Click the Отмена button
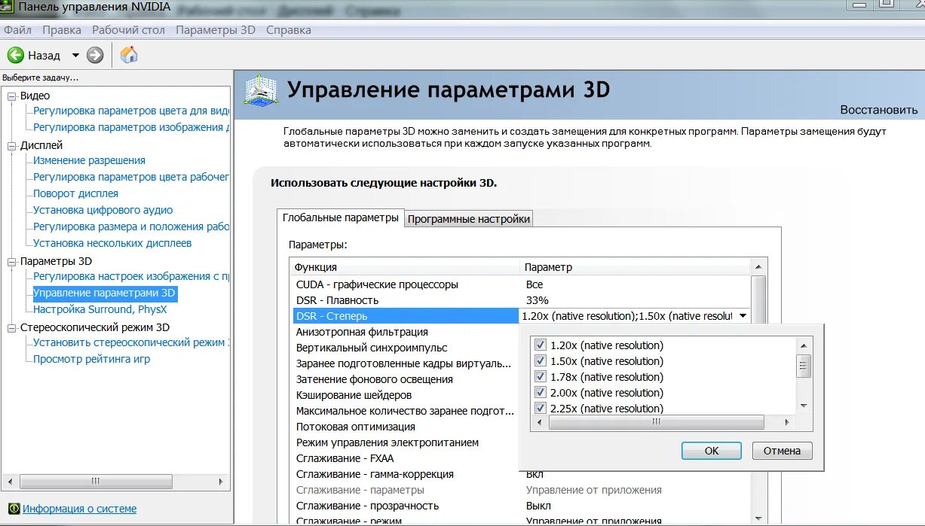The image size is (925, 526). [783, 451]
